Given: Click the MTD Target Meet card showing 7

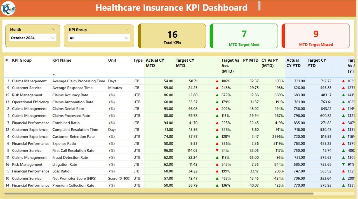Looking at the screenshot, I should [244, 36].
